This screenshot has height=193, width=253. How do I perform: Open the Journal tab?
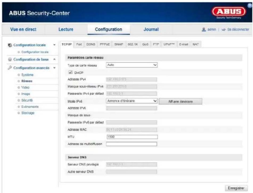coord(151,29)
